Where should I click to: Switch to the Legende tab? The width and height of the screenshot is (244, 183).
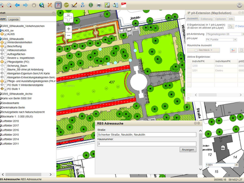[x=14, y=19]
